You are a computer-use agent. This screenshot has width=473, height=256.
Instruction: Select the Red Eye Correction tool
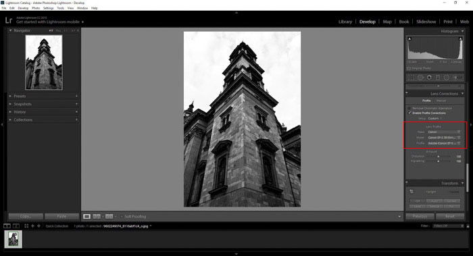coord(429,78)
